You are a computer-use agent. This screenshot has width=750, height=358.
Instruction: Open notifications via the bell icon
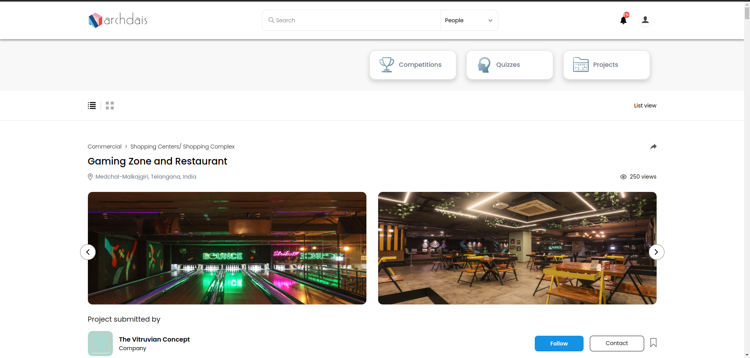[623, 20]
